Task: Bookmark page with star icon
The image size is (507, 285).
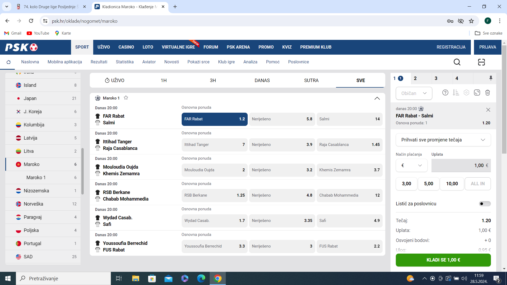Action: click(471, 21)
